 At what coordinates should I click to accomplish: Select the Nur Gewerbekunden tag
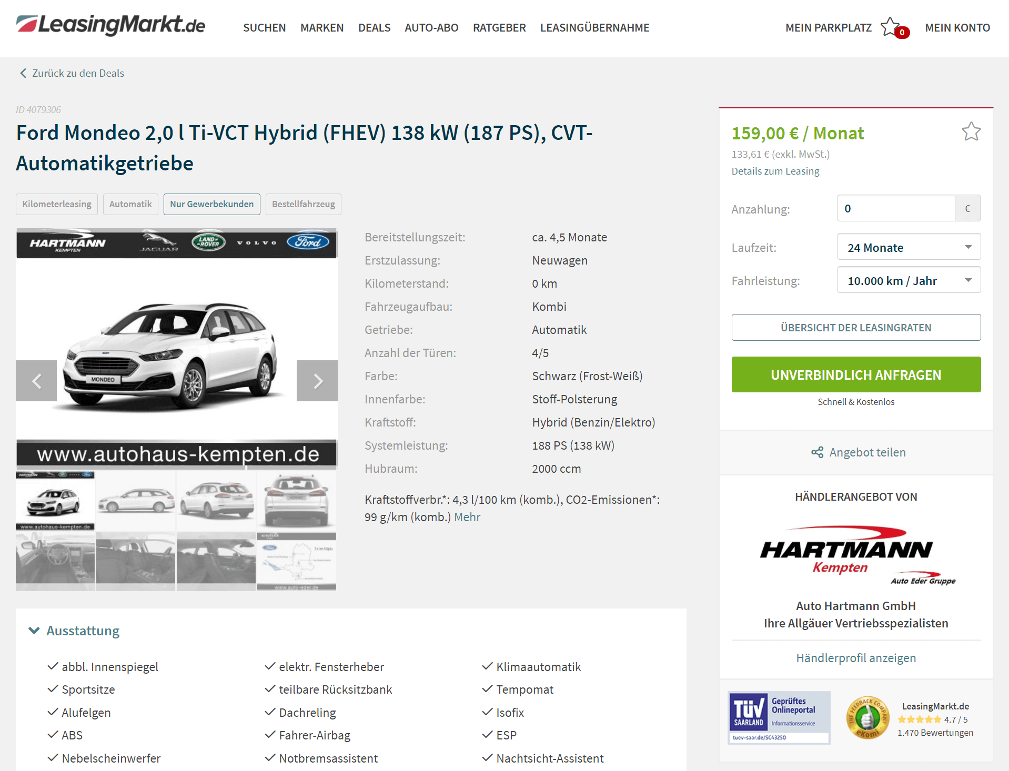coord(212,204)
